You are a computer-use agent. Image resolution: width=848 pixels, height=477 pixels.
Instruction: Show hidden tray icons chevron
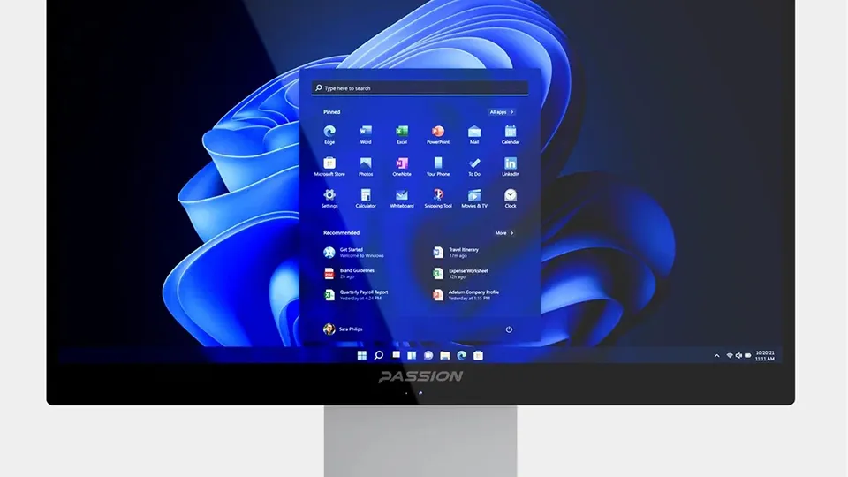coord(717,356)
